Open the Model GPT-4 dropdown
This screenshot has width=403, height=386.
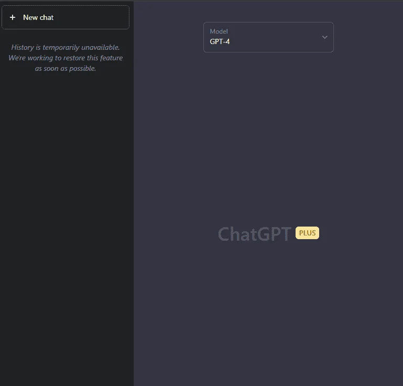[x=268, y=37]
